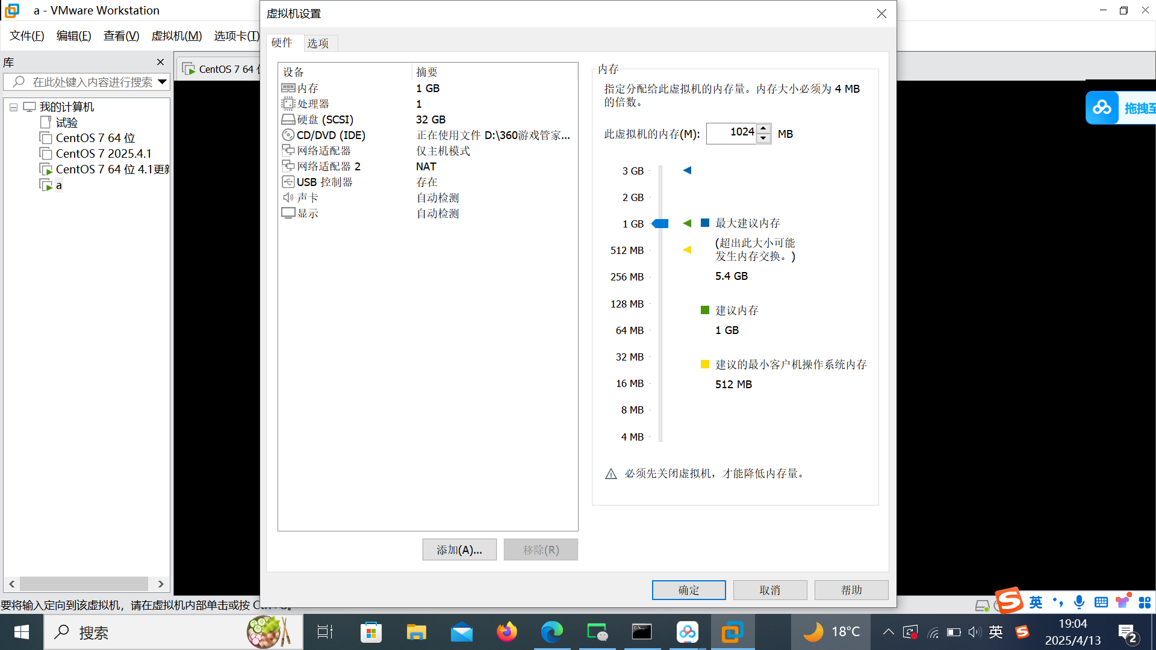1156x650 pixels.
Task: Select the 硬盘 (SCSI) hard disk icon
Action: click(288, 119)
